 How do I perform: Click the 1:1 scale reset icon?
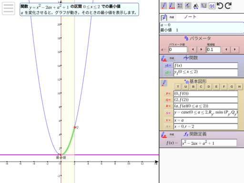pyautogui.click(x=212, y=6)
